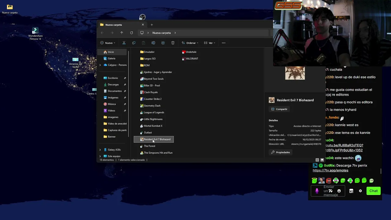Viewport: 391px width, 220px height.
Task: Click the chat message input field
Action: click(x=328, y=191)
